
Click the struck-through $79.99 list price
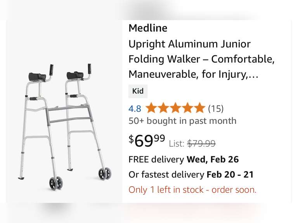(x=201, y=144)
